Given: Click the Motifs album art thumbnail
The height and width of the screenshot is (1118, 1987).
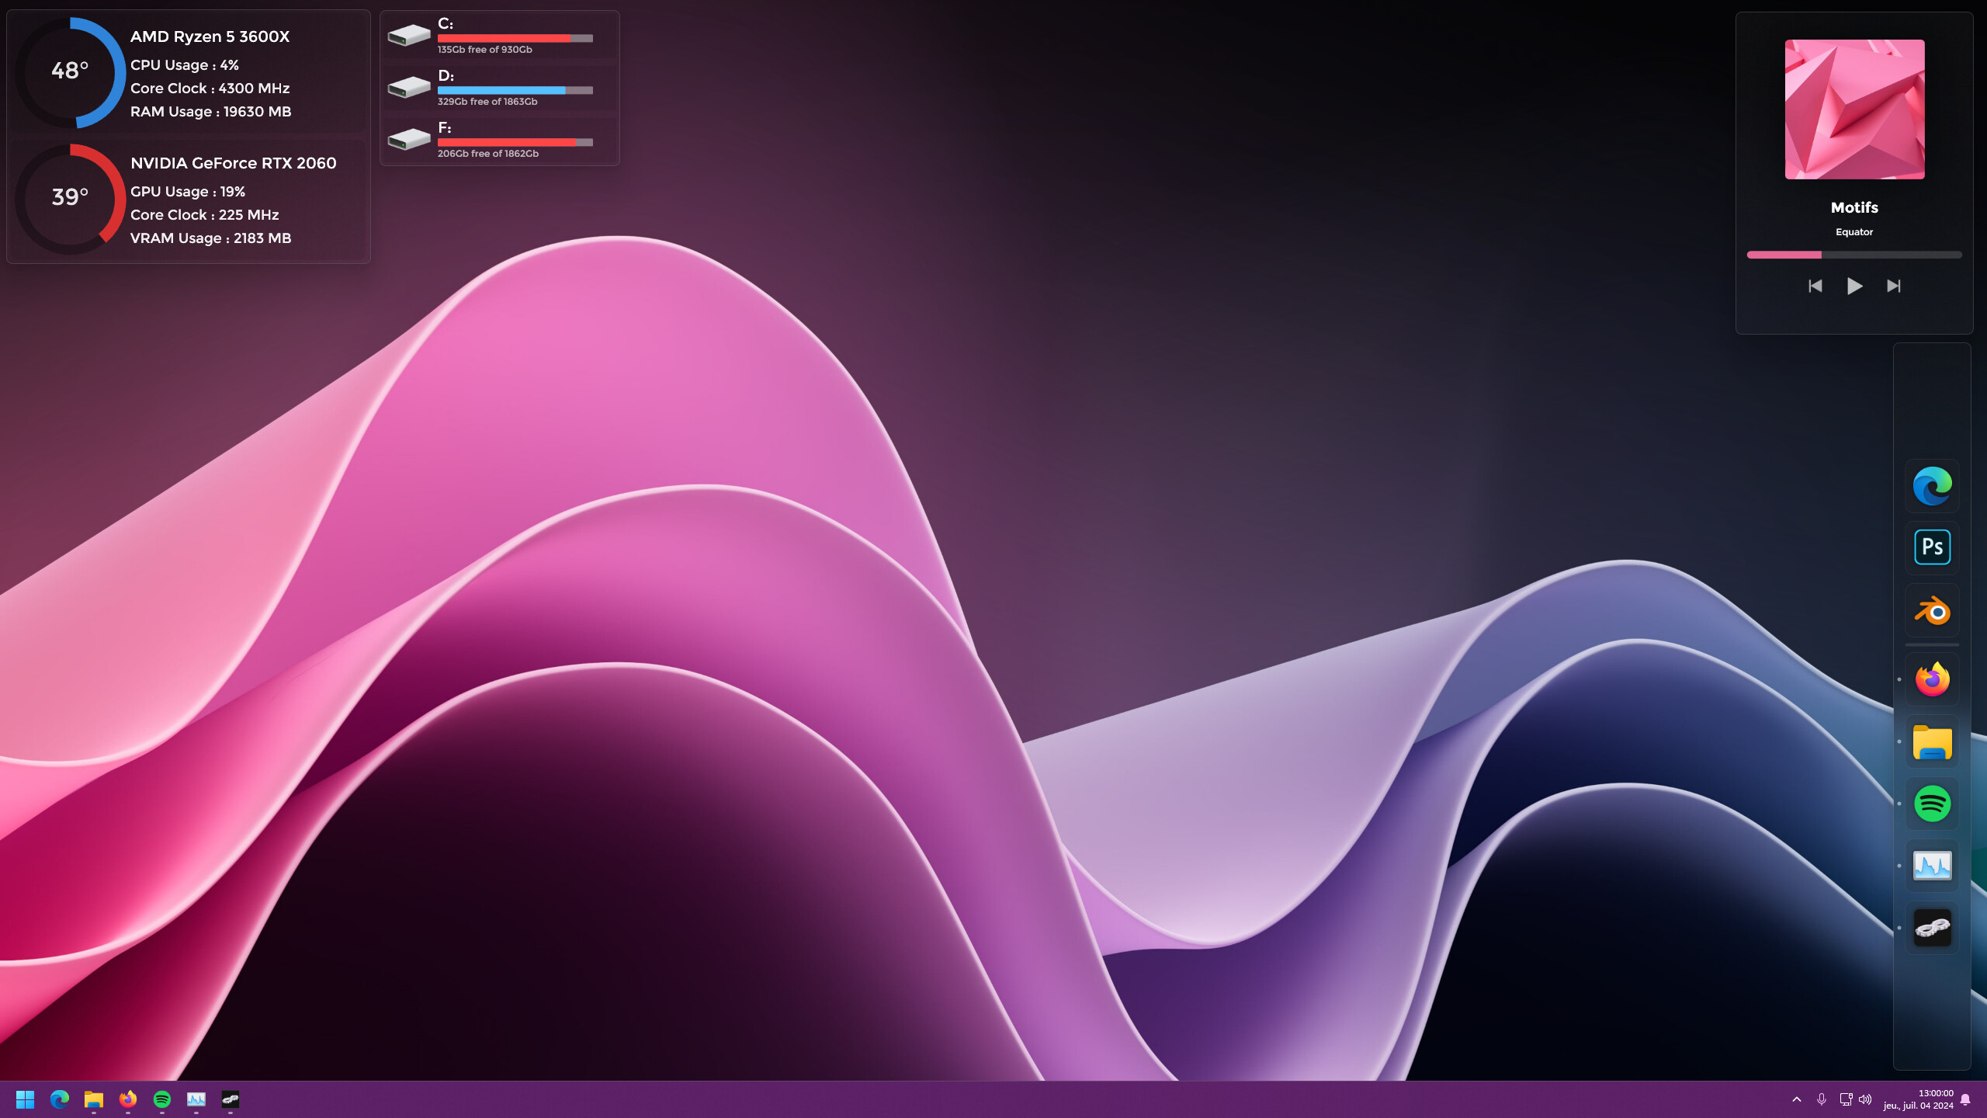Looking at the screenshot, I should [x=1854, y=109].
